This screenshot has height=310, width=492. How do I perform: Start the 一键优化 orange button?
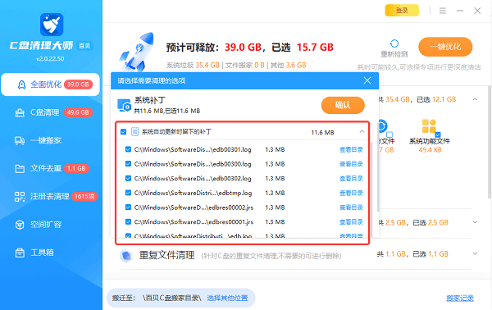point(445,47)
